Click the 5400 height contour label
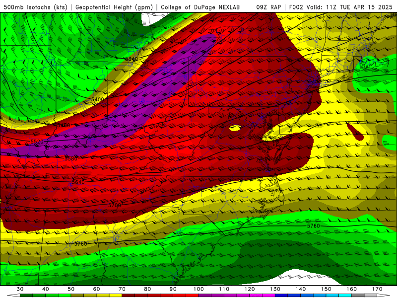This screenshot has height=298, width=397. [97, 99]
